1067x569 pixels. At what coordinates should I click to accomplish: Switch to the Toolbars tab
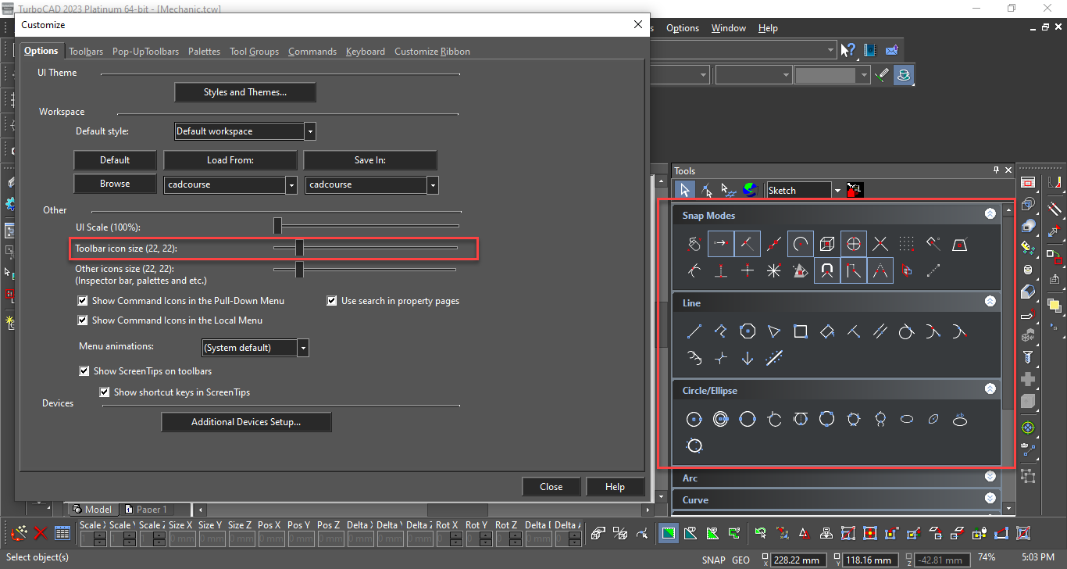86,52
